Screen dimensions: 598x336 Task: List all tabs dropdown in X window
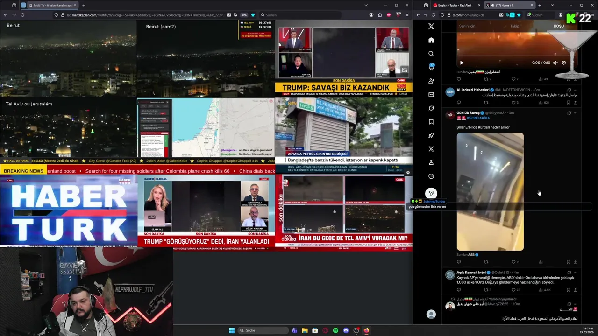552,5
